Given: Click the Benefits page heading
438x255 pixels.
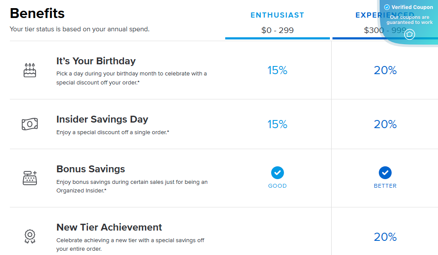Looking at the screenshot, I should tap(37, 13).
